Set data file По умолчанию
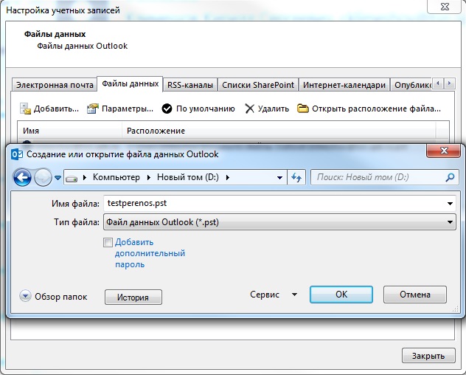This screenshot has width=466, height=375. point(198,109)
